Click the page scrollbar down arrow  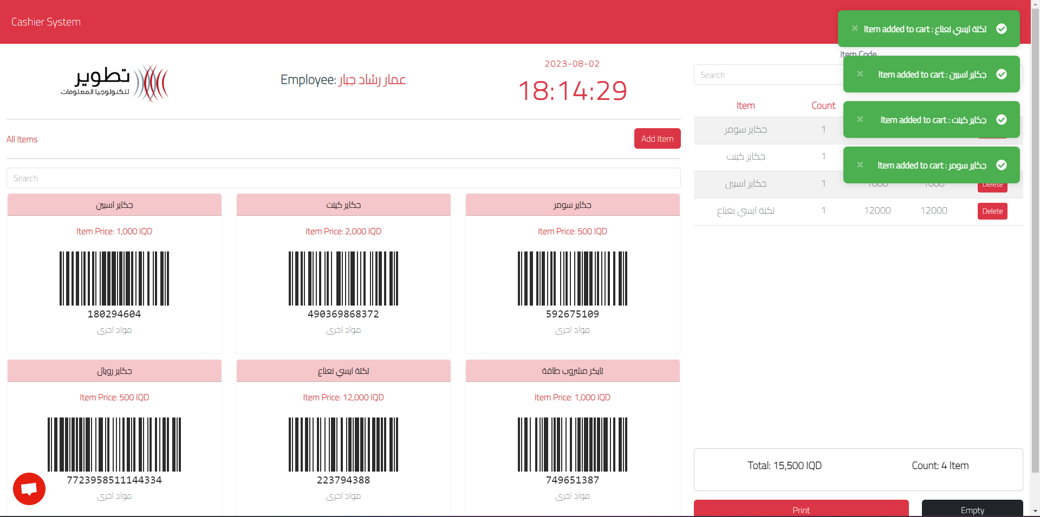1035,511
